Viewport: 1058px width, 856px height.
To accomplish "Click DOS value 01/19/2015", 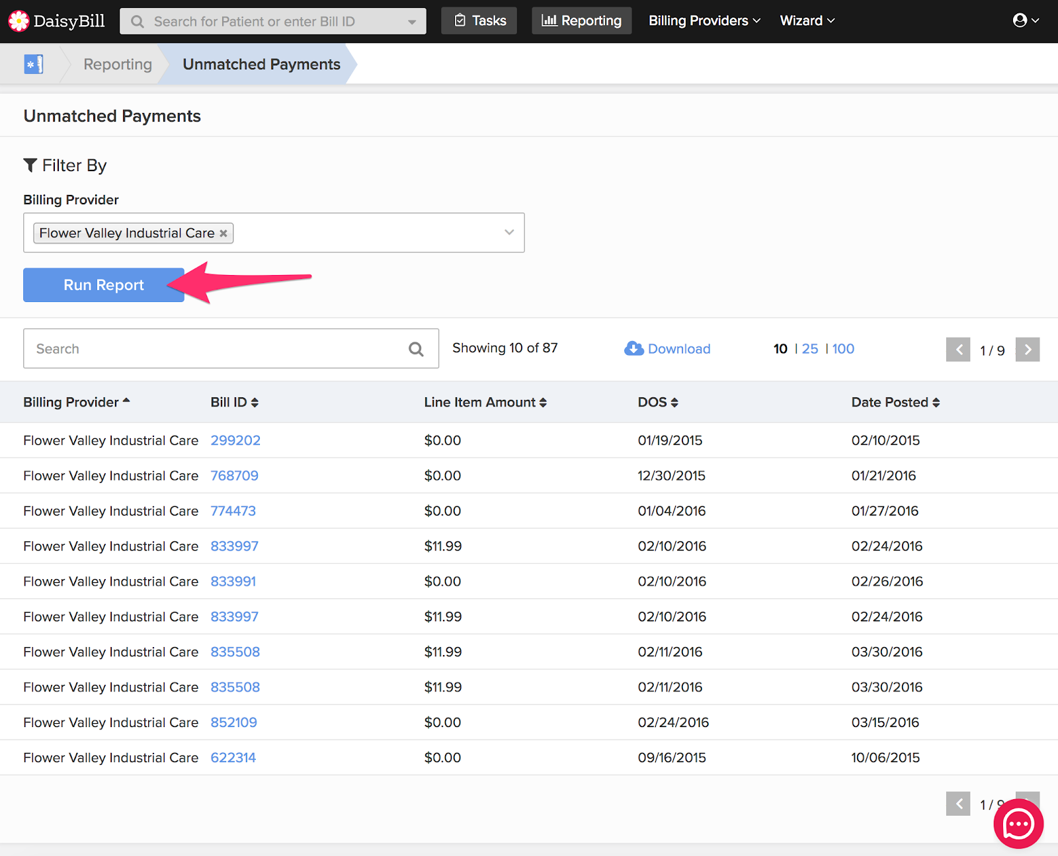I will click(670, 440).
